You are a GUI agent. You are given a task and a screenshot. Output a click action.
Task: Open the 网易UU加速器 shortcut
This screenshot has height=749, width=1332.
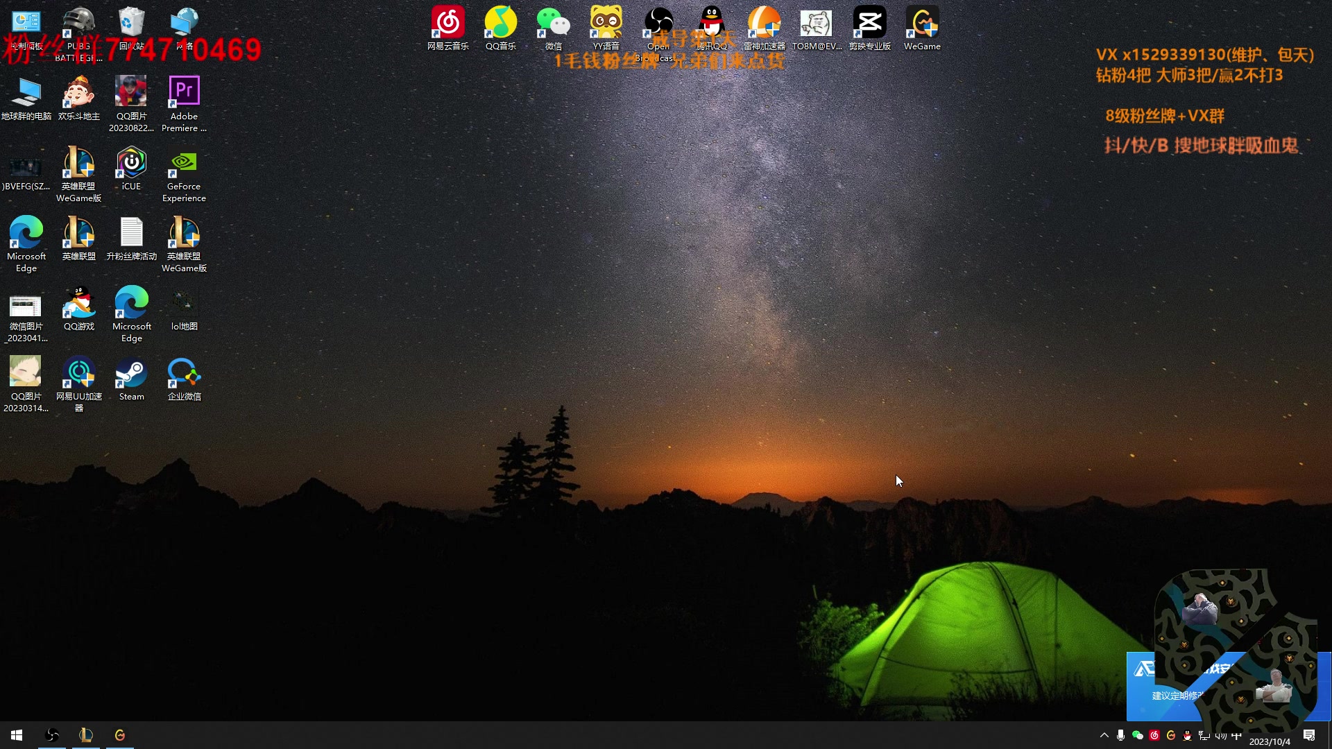coord(79,384)
